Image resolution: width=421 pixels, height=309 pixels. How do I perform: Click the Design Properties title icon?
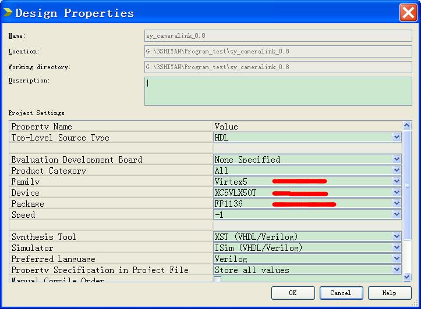(8, 12)
